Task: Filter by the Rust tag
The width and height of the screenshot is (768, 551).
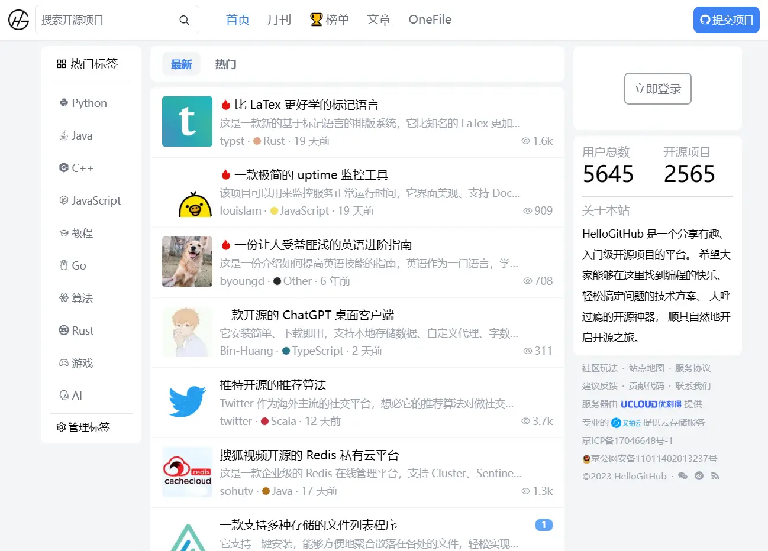Action: (82, 331)
